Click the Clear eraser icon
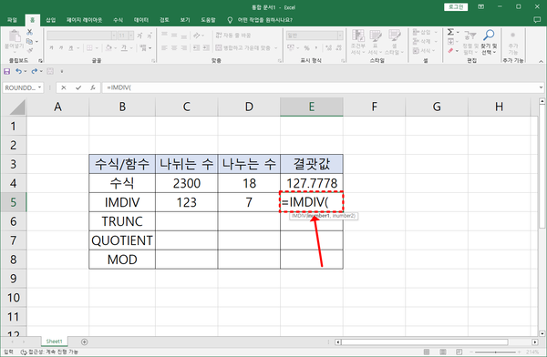Viewport: 547px width, 357px height. pyautogui.click(x=450, y=51)
